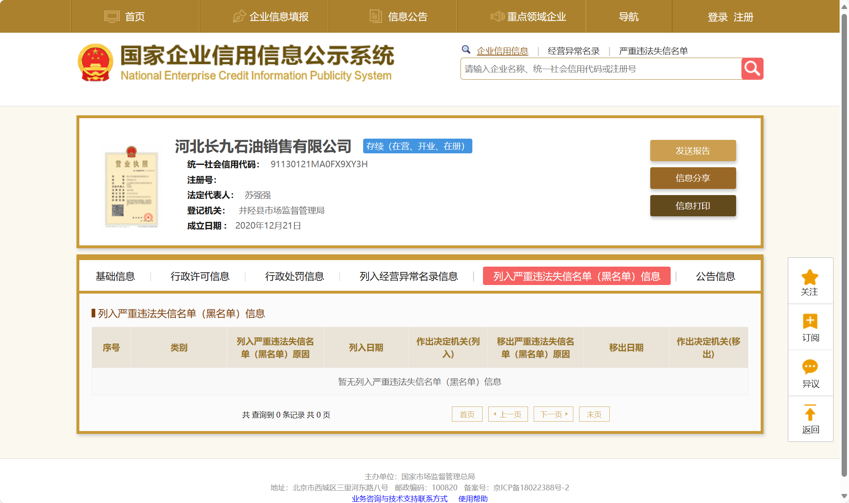
Task: Switch to 列入经营异常名录信息 tab
Action: 409,276
